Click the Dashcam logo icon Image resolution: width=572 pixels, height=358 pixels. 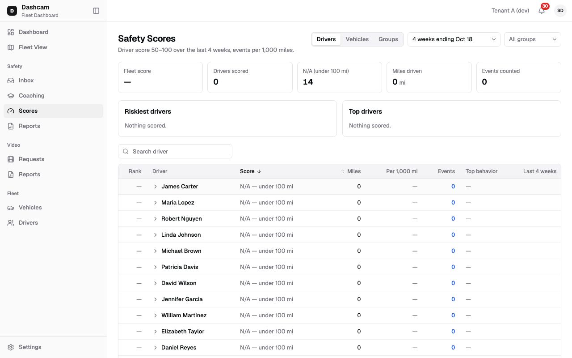12,11
